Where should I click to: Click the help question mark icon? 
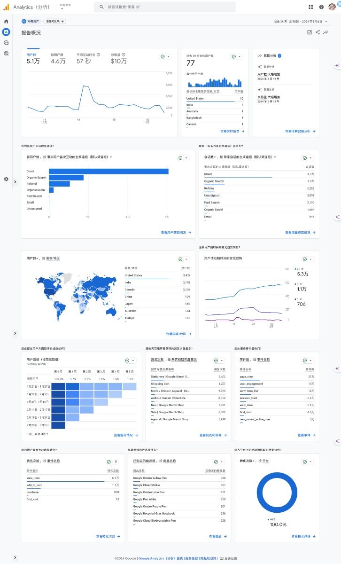[321, 7]
